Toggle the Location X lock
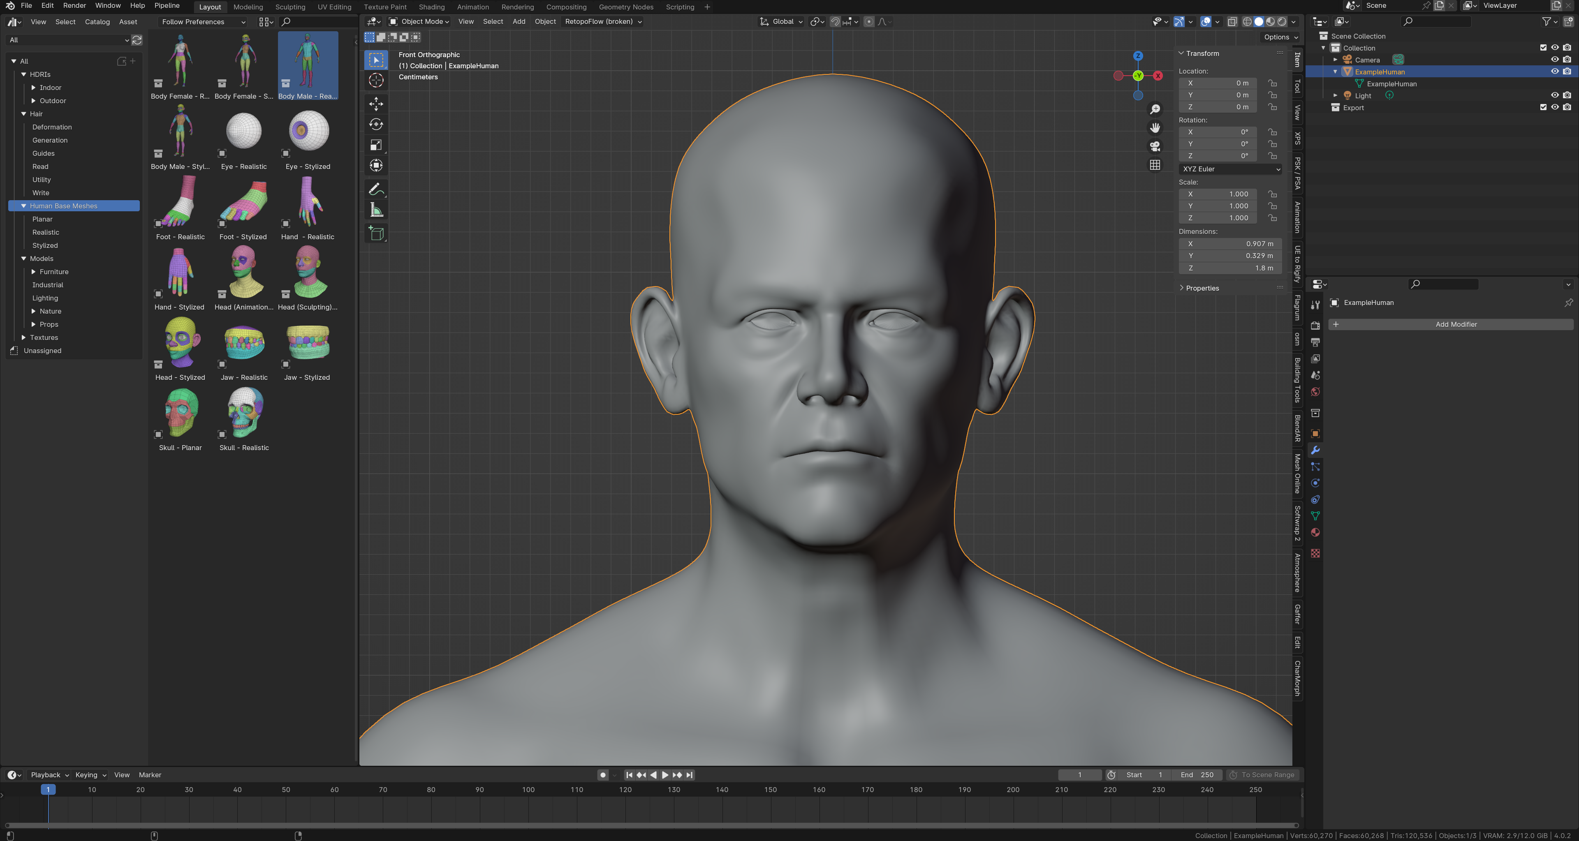Viewport: 1579px width, 841px height. [1273, 83]
